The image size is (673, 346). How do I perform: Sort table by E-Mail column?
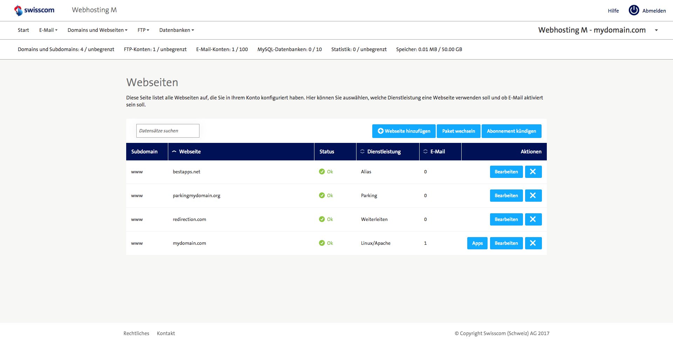click(437, 152)
